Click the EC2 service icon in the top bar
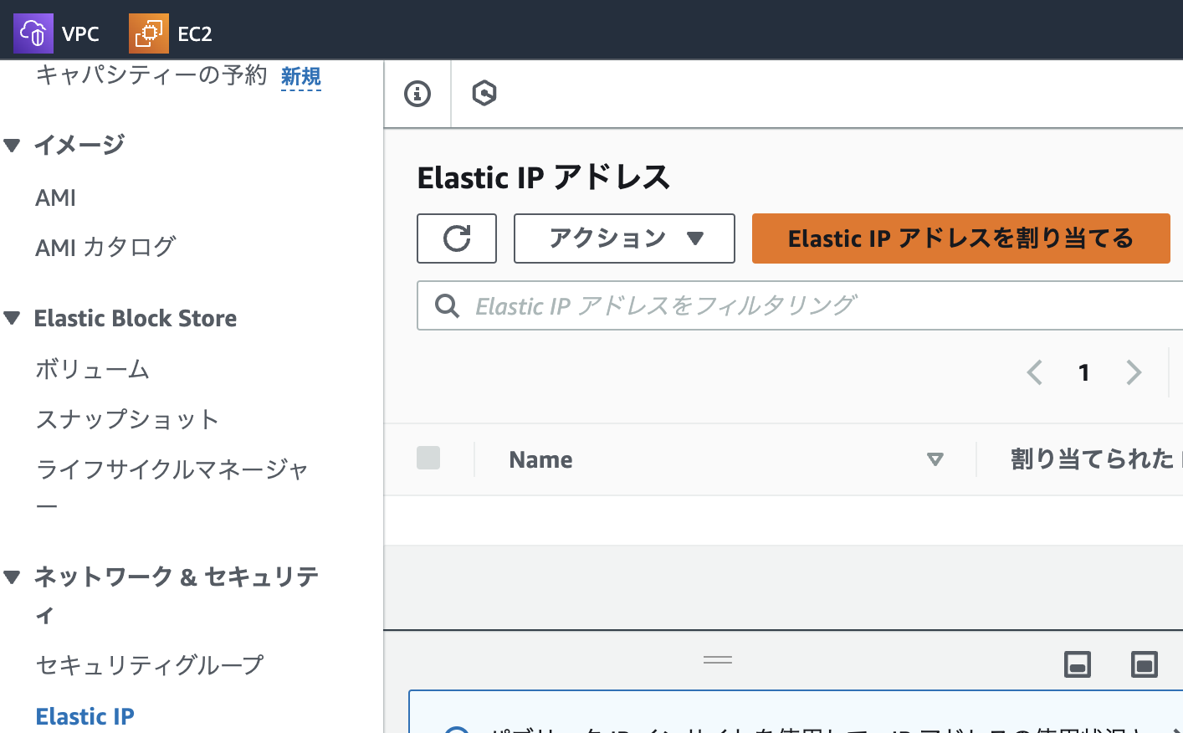 148,32
